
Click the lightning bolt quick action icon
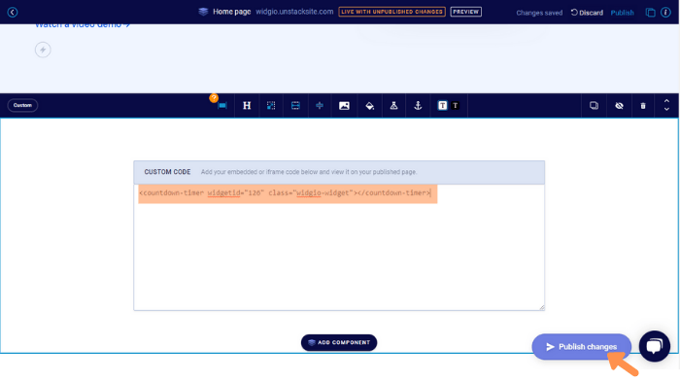(x=43, y=50)
